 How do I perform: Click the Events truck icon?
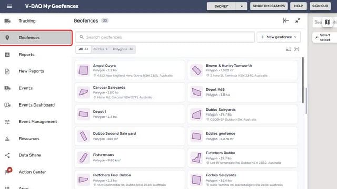tap(7, 88)
